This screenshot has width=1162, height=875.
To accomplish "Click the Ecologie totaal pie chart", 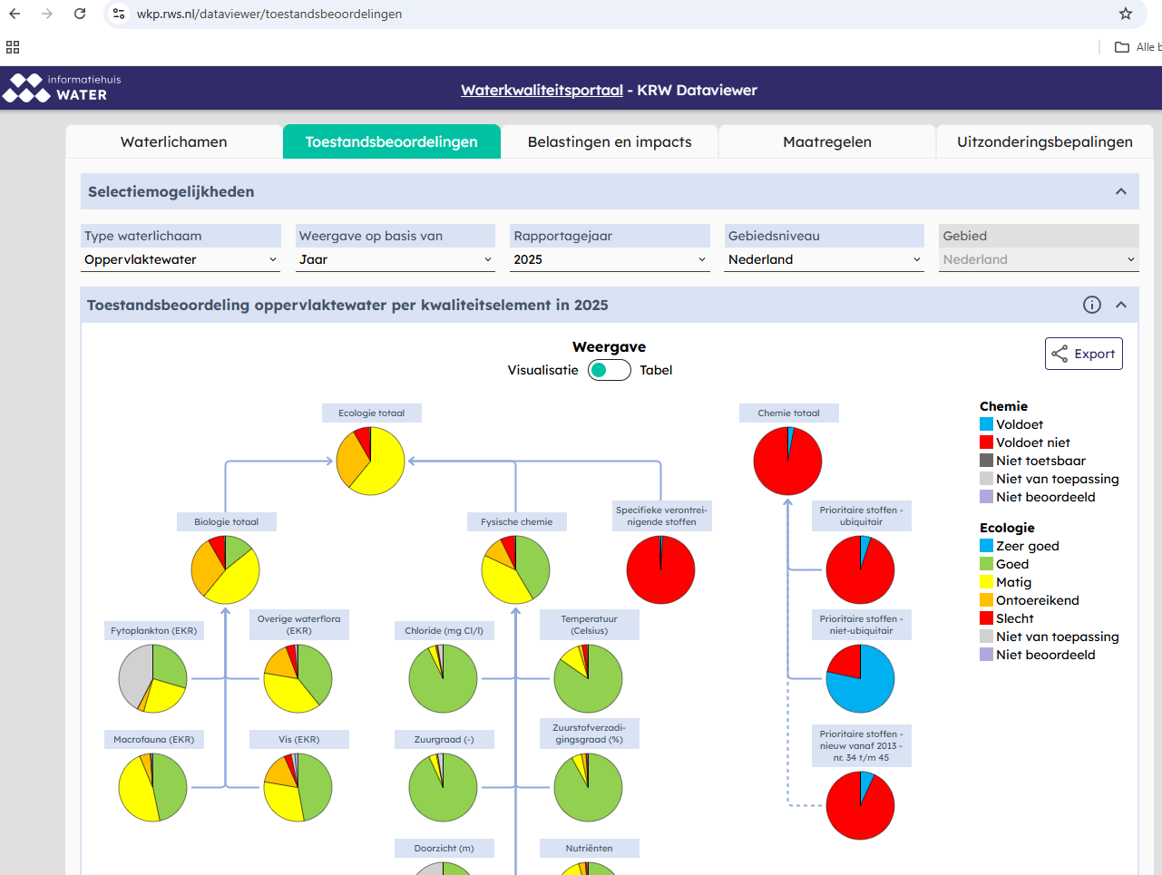I will pyautogui.click(x=370, y=461).
